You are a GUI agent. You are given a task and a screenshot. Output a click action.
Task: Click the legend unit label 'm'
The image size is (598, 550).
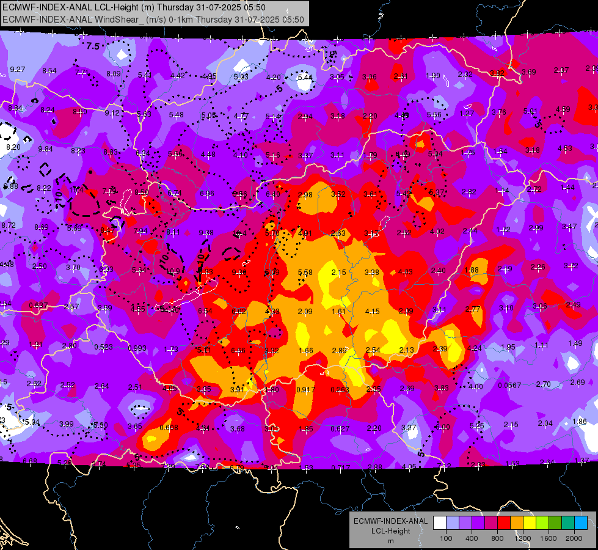[x=390, y=541]
